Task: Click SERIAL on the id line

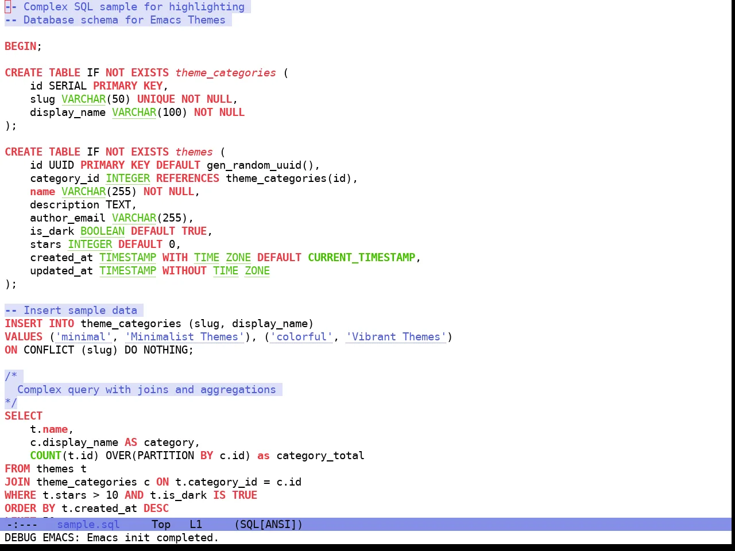Action: point(68,86)
